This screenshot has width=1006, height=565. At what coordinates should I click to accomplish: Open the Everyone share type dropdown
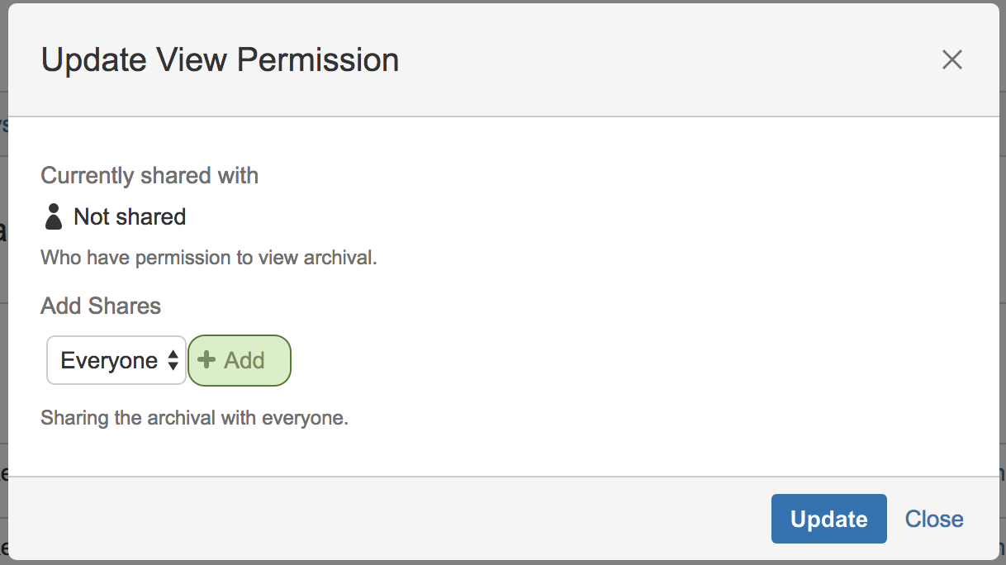click(116, 360)
